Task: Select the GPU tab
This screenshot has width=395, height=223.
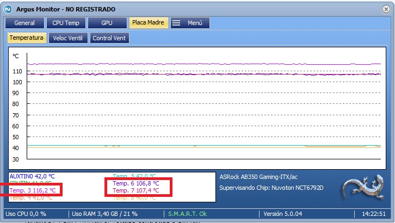Action: pos(107,23)
